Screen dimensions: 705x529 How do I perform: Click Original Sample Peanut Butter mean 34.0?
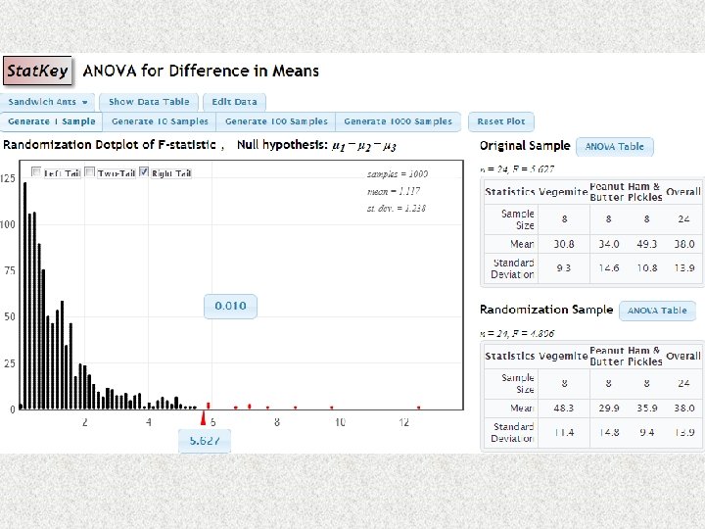(608, 244)
